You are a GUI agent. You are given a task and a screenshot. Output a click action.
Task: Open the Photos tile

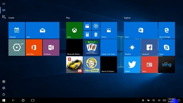click(109, 30)
